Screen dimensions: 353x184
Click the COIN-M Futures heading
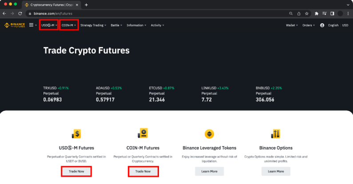click(x=143, y=148)
